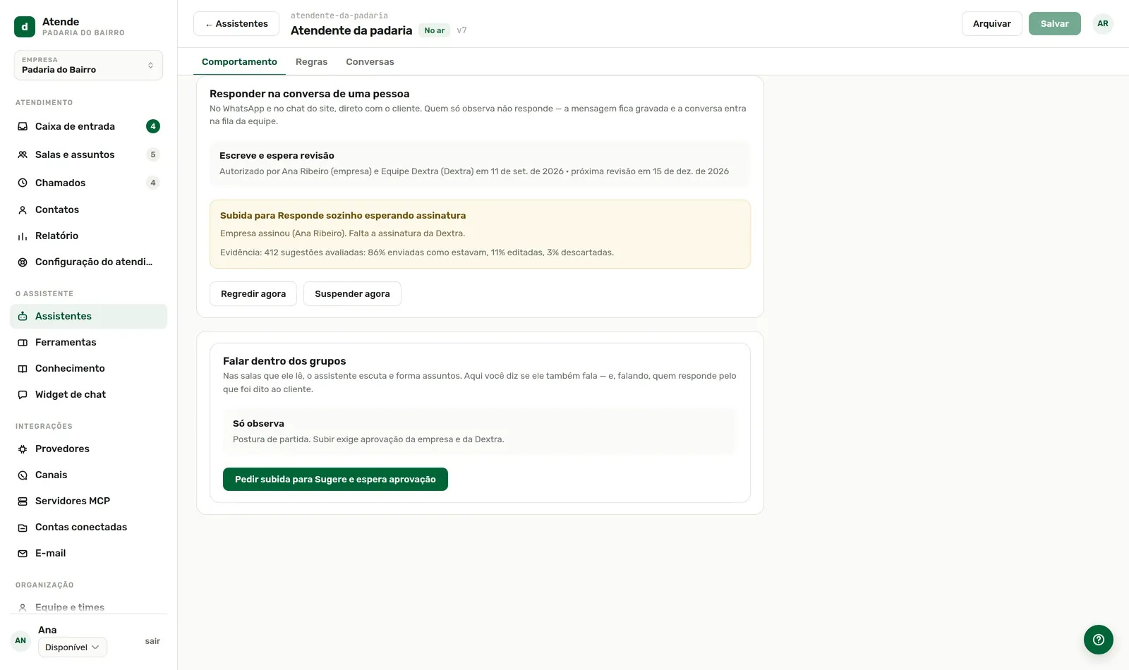This screenshot has width=1129, height=670.
Task: Click the Servidores MCP server icon
Action: pyautogui.click(x=23, y=501)
